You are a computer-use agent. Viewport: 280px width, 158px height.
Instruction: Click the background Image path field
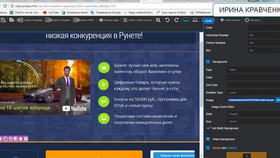pos(251,100)
